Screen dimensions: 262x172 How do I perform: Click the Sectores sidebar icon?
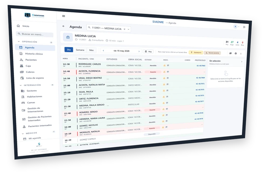pyautogui.click(x=23, y=91)
